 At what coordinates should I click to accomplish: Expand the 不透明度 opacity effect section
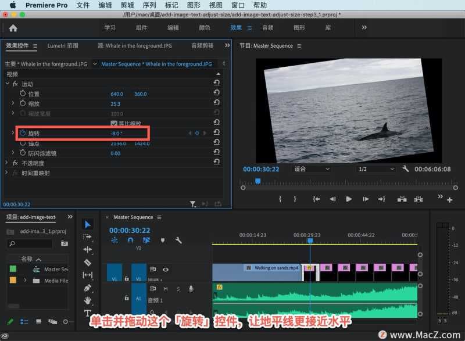(x=7, y=163)
